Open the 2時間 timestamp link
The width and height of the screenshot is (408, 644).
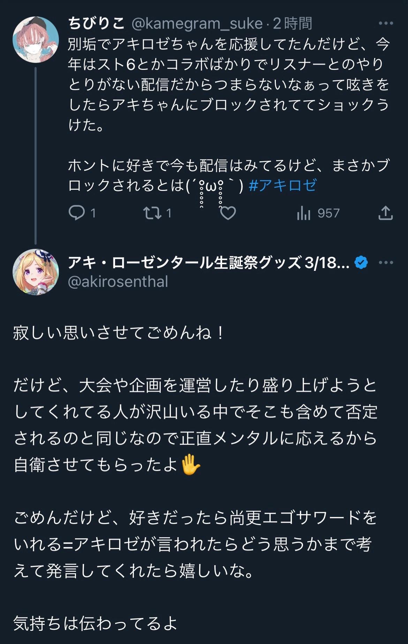click(292, 23)
